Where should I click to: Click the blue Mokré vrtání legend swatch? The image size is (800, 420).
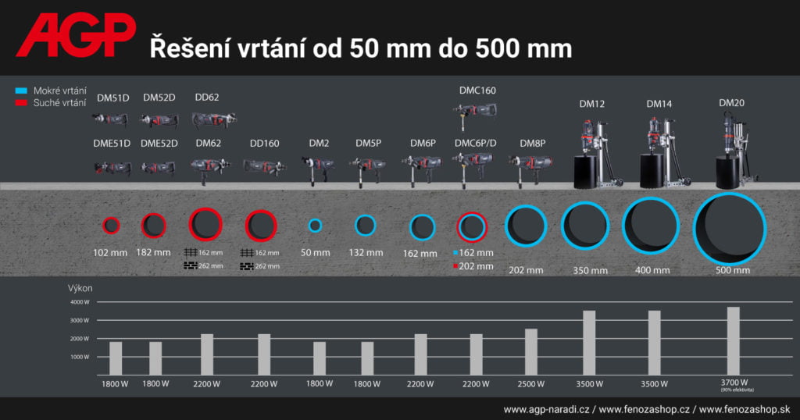21,91
